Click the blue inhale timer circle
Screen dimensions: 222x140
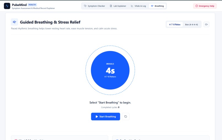[x=110, y=70]
